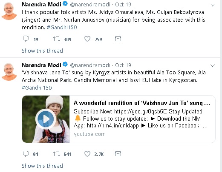Click @narendramodi handle on first tweet
The height and width of the screenshot is (172, 222).
[90, 5]
